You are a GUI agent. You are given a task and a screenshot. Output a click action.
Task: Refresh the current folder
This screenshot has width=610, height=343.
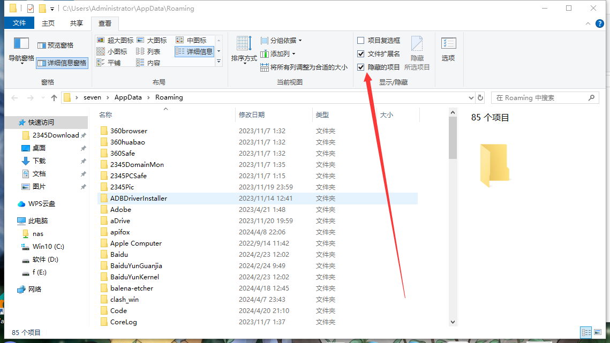pyautogui.click(x=480, y=97)
